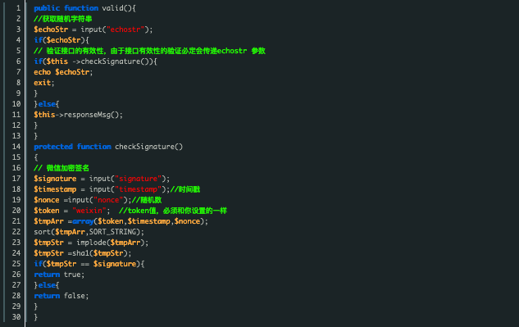Click the $timestamp variable on line 18

click(55, 189)
